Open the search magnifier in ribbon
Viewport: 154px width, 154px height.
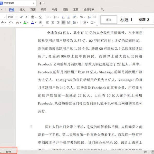pyautogui.click(x=102, y=9)
